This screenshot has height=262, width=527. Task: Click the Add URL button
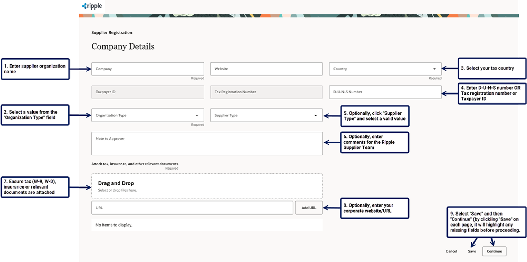309,208
